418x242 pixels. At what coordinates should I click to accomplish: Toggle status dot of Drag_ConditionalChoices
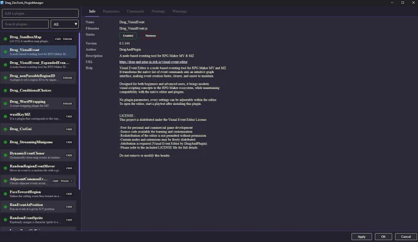(x=6, y=90)
